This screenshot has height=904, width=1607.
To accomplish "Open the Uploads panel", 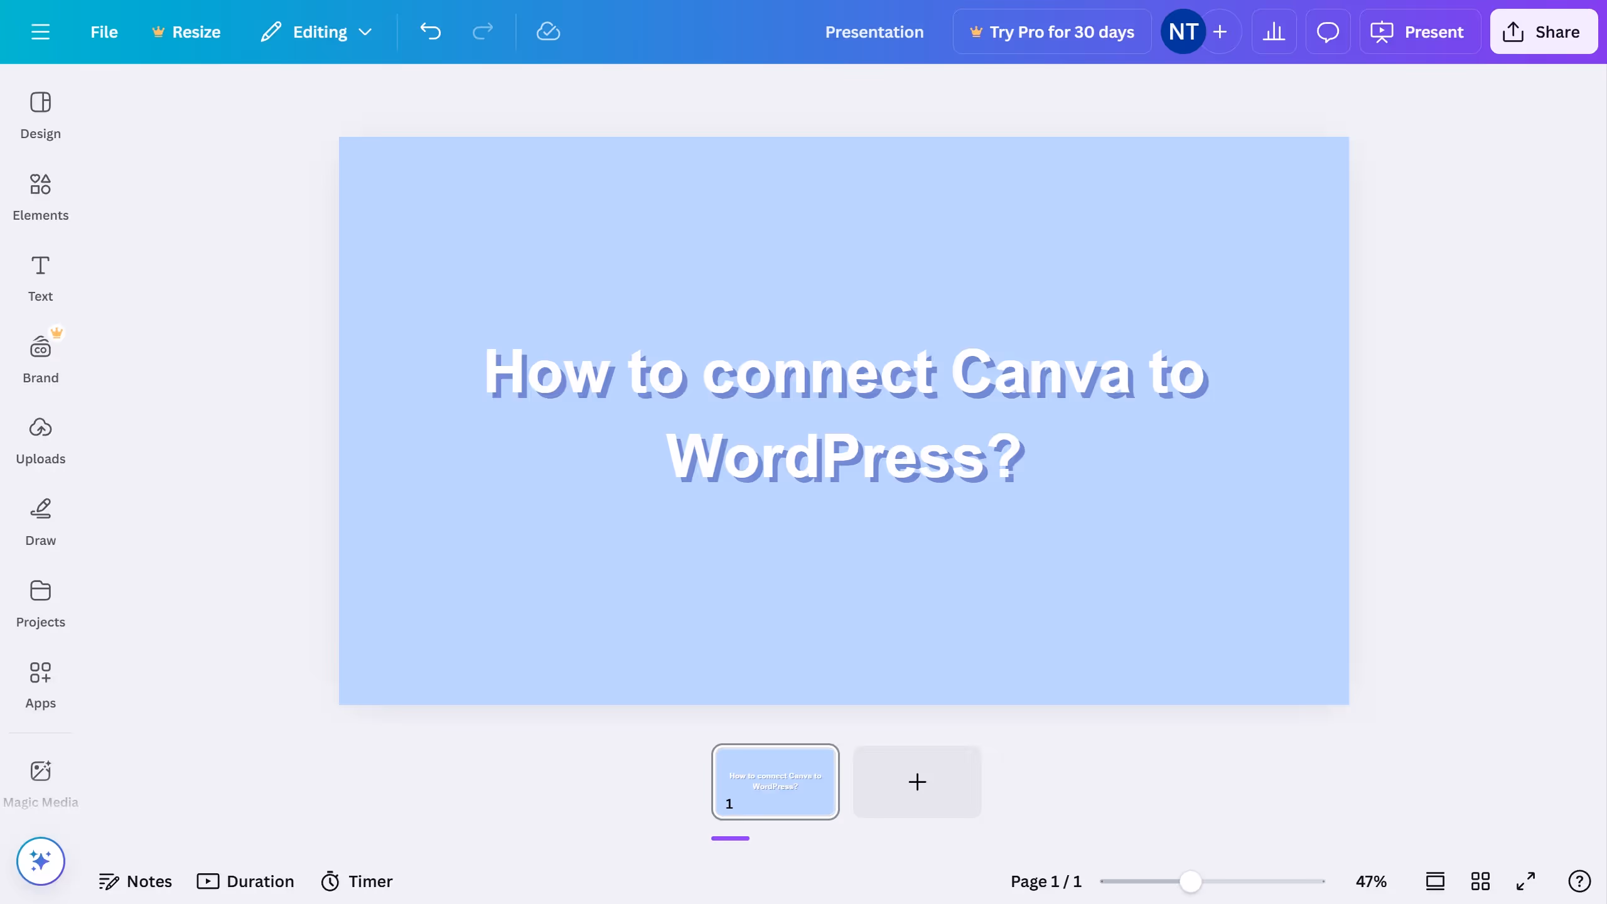I will (40, 441).
